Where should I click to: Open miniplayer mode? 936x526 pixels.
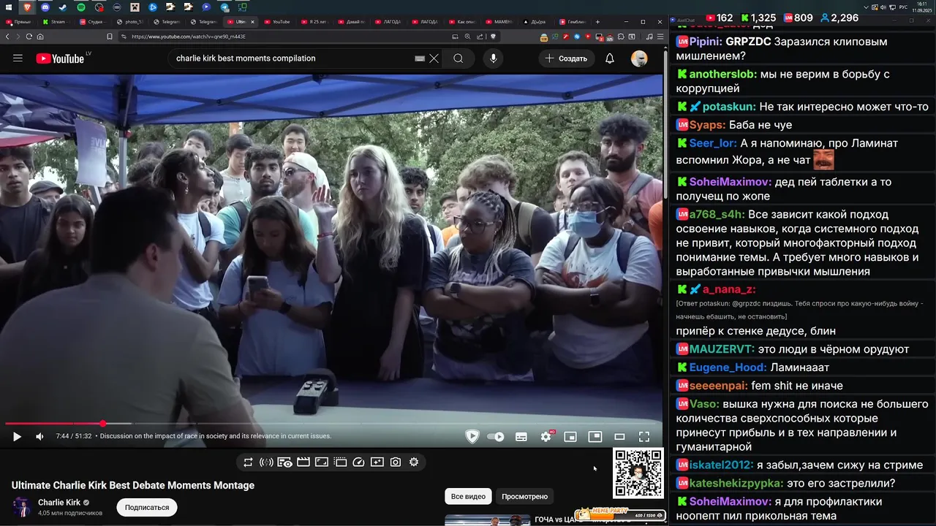tap(570, 437)
